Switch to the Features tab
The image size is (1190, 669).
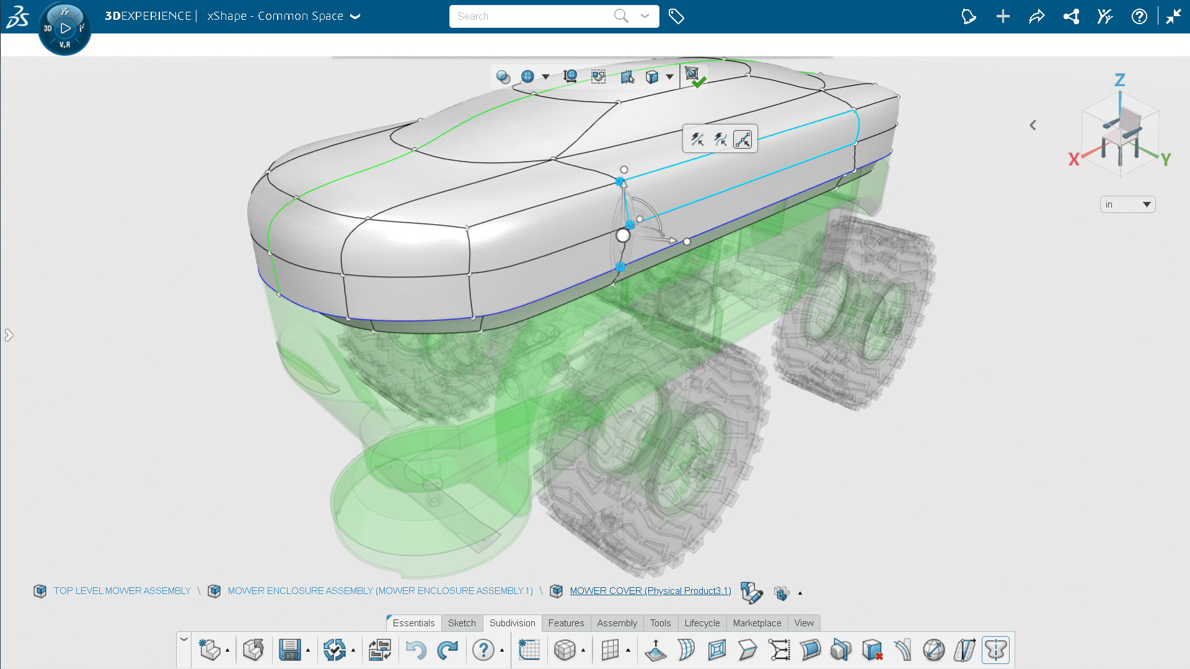566,623
